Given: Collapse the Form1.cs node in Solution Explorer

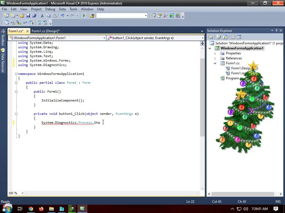Looking at the screenshot, I should [x=215, y=64].
